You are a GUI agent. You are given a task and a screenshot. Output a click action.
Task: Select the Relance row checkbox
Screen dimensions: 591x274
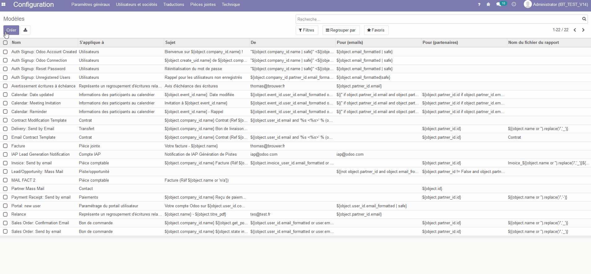(x=5, y=214)
